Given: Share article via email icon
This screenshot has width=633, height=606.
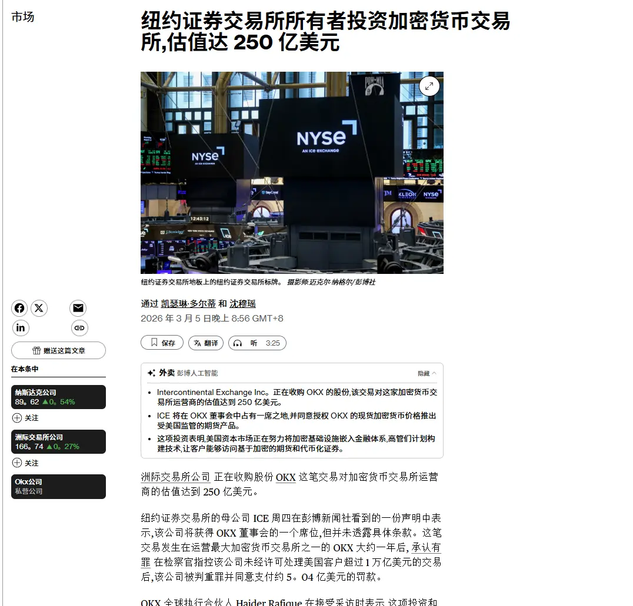Looking at the screenshot, I should click(x=78, y=308).
